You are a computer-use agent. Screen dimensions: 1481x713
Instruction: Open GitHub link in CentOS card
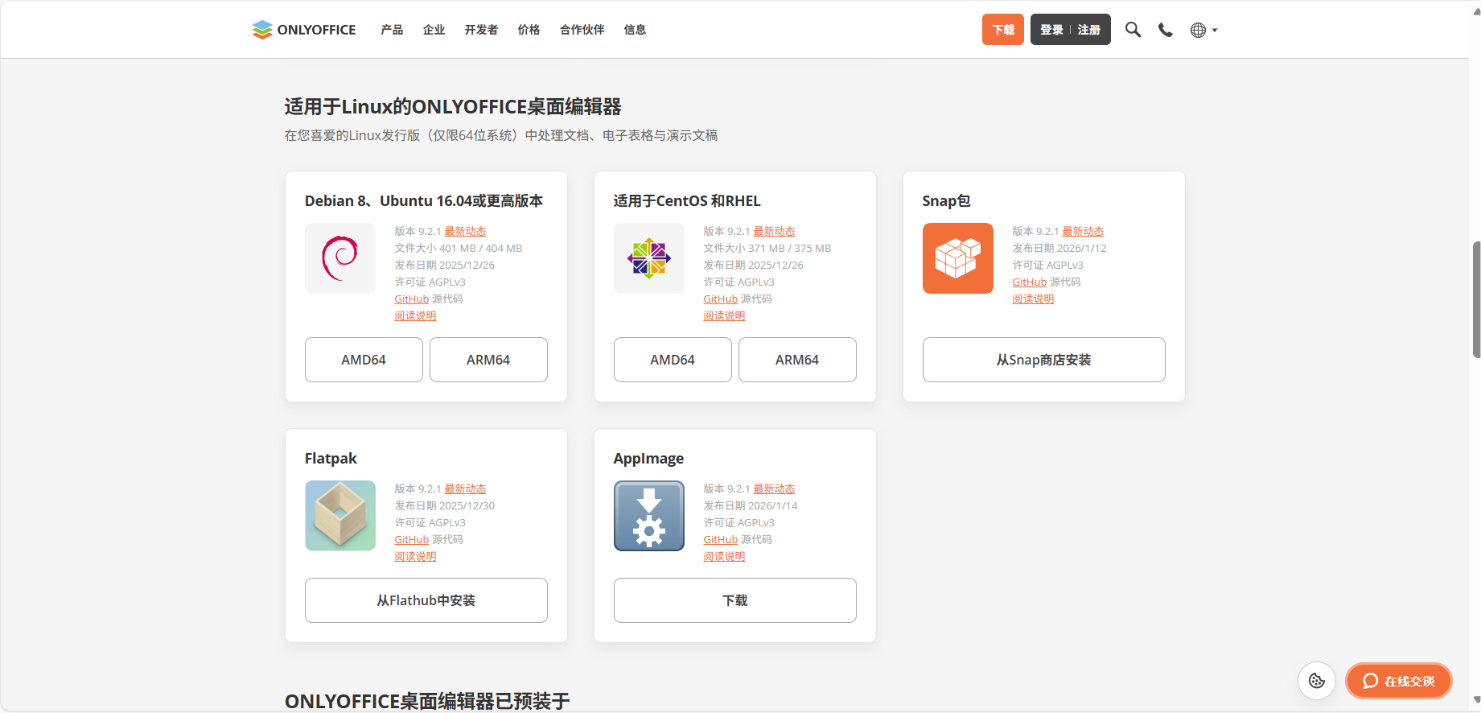point(720,299)
